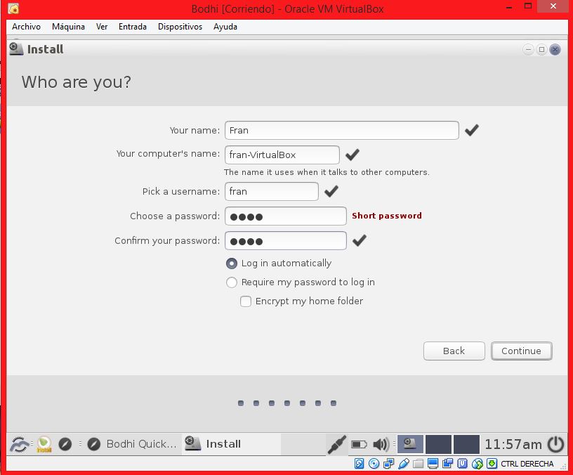Click the Install launcher icon in the shelf
This screenshot has width=573, height=475.
click(x=44, y=444)
